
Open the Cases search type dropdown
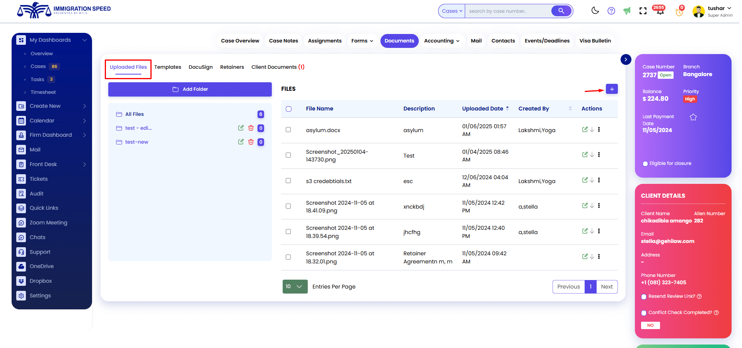tap(452, 11)
